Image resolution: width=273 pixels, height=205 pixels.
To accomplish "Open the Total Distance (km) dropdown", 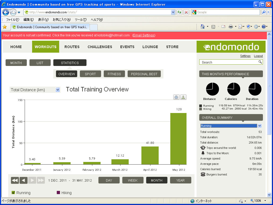I will pos(58,90).
